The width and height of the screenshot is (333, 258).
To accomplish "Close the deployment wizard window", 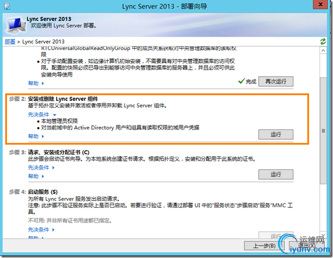I will [x=321, y=4].
